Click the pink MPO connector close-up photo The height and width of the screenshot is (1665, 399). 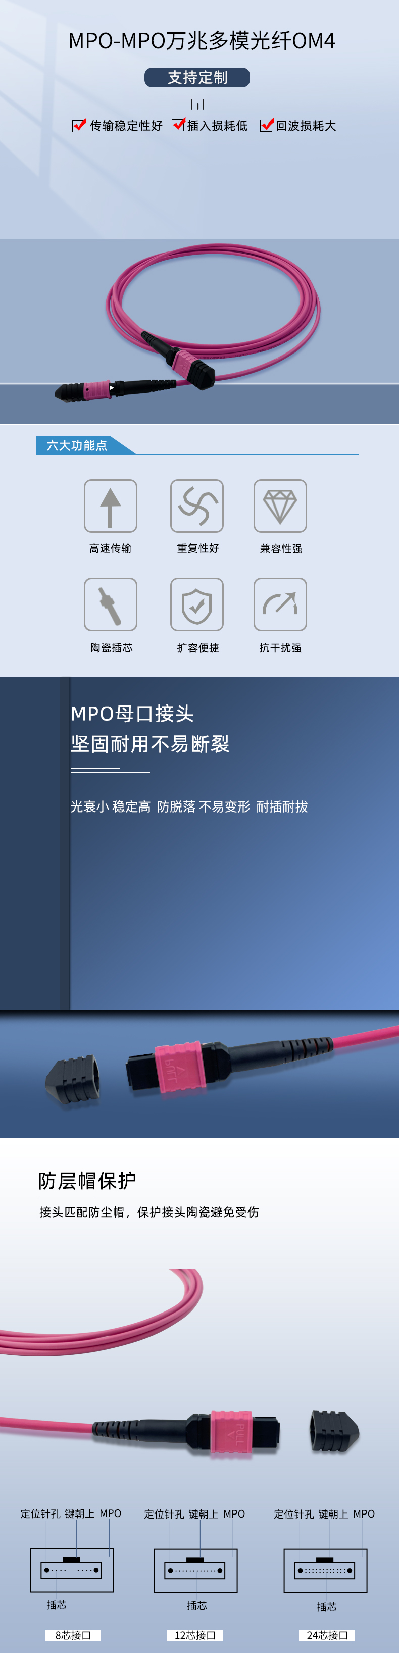[199, 1074]
